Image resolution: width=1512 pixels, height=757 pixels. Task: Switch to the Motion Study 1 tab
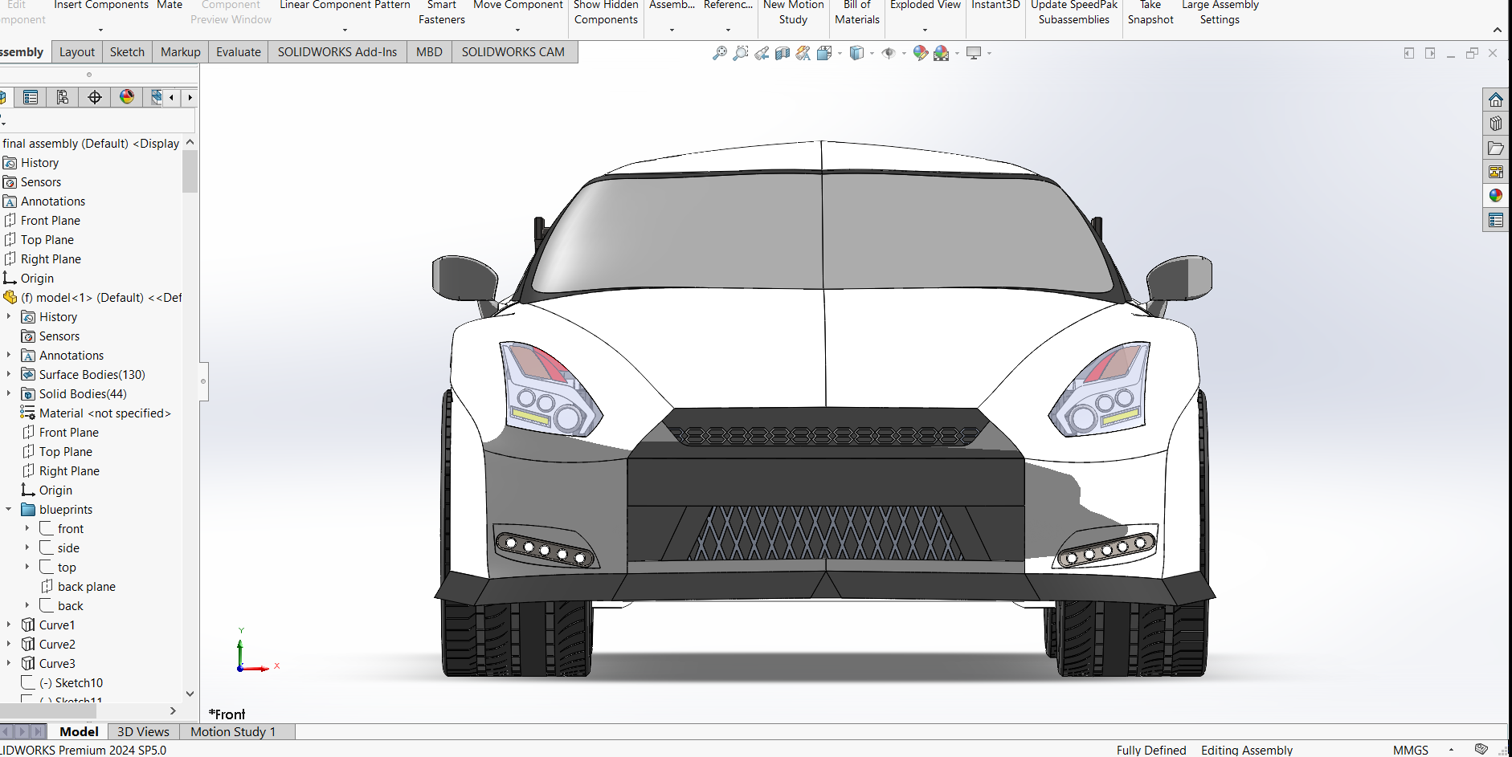pyautogui.click(x=233, y=731)
